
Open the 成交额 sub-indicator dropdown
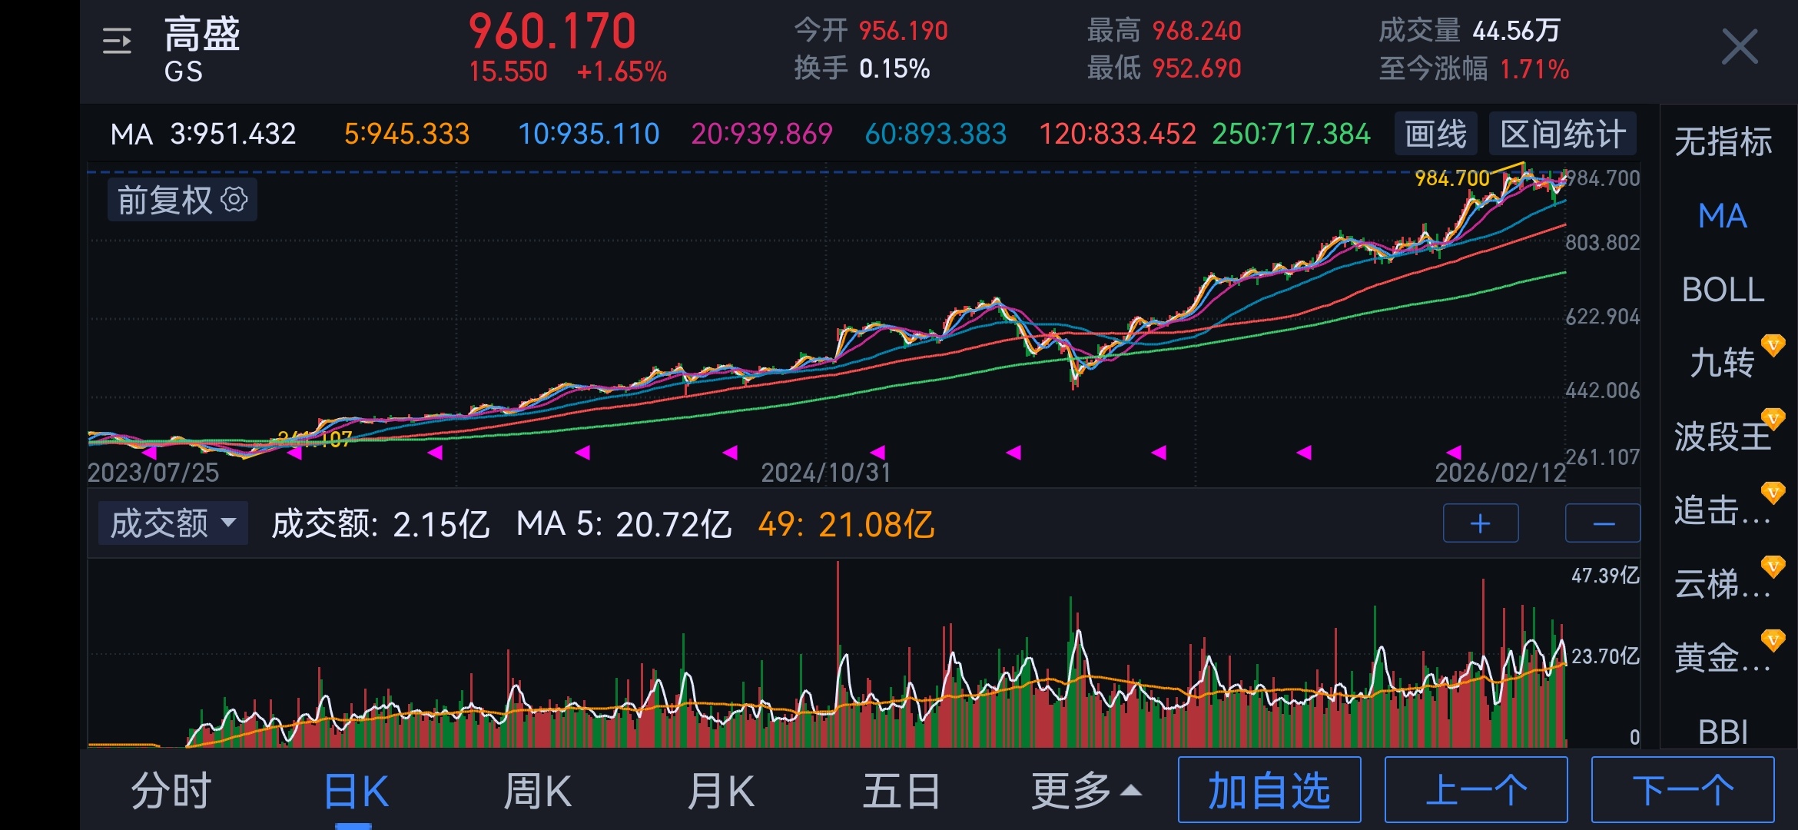click(x=171, y=522)
